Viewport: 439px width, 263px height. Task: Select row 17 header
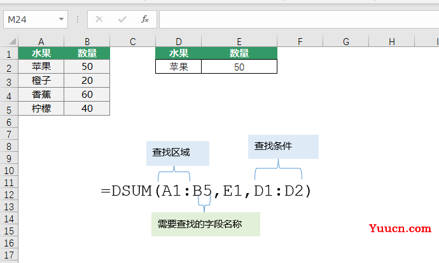9,255
